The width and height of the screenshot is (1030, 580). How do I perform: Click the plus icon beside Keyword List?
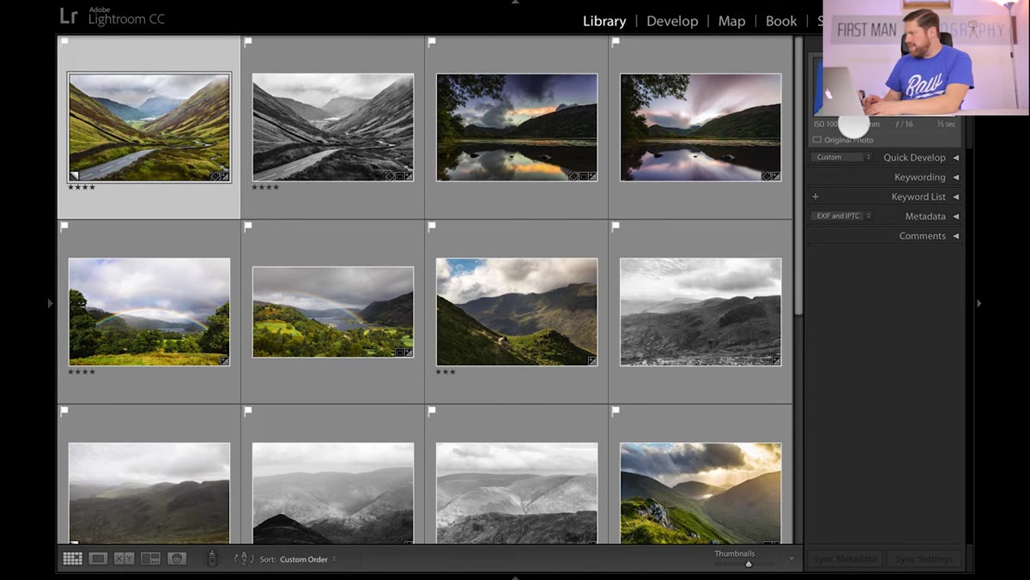point(815,196)
